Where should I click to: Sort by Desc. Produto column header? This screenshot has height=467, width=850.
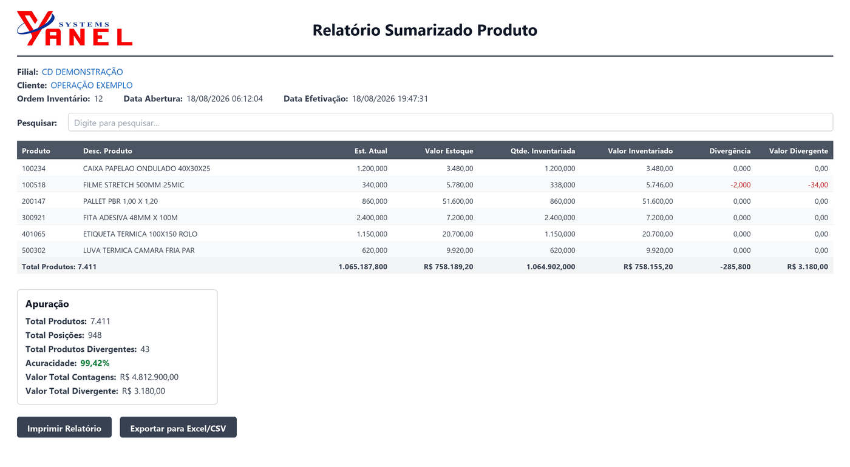tap(107, 151)
